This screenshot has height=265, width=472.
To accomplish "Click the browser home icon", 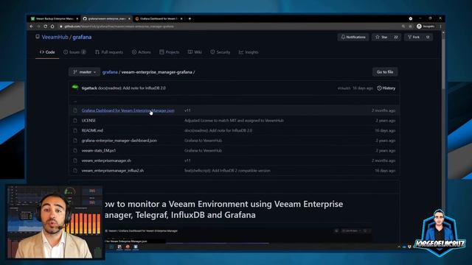I will [x=52, y=26].
